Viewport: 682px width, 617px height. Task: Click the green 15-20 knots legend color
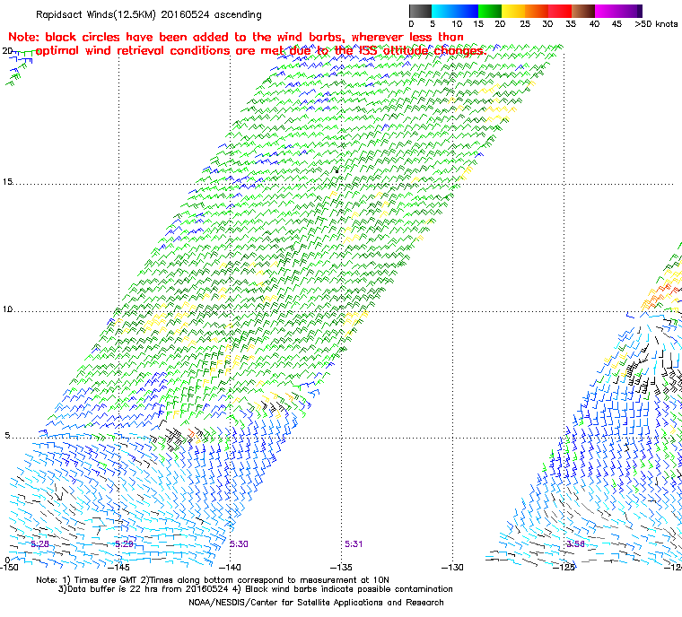point(490,11)
